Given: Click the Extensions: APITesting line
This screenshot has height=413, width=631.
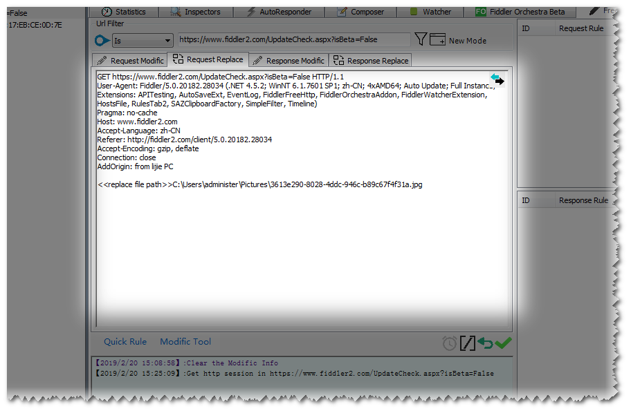Looking at the screenshot, I should tap(292, 95).
